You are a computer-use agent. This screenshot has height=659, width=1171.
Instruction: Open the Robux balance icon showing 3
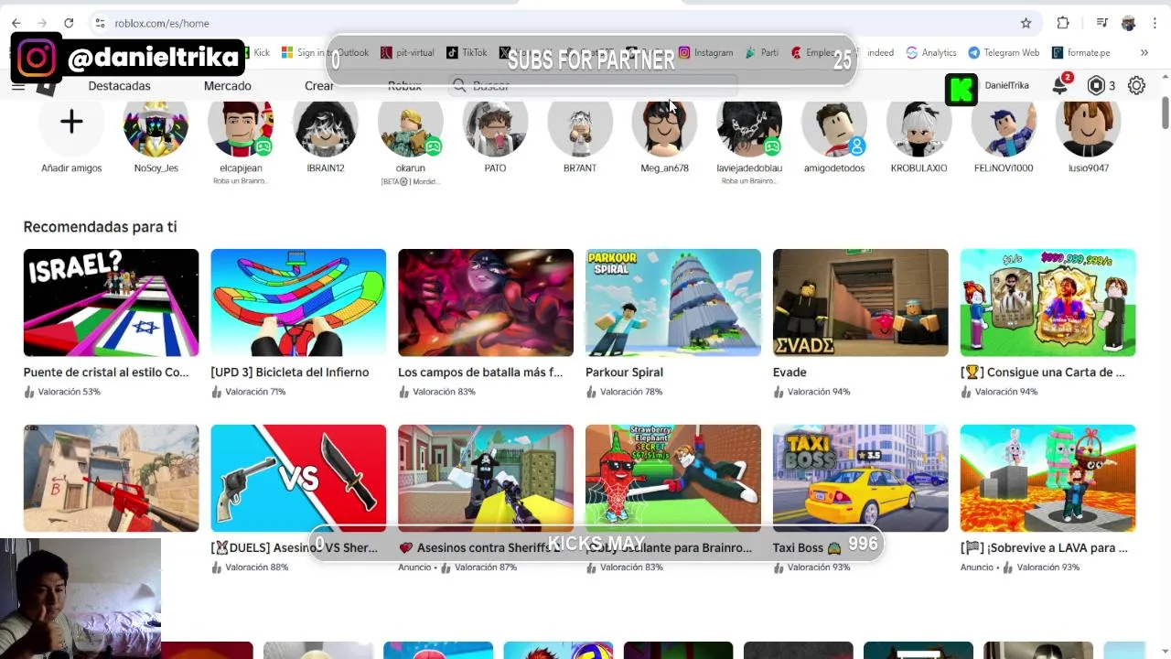pyautogui.click(x=1096, y=85)
